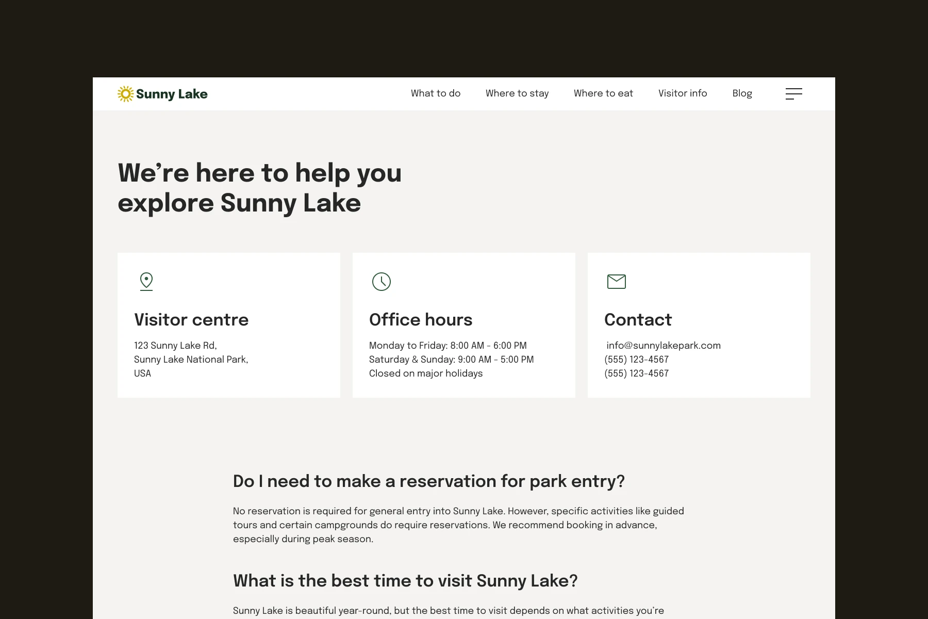The height and width of the screenshot is (619, 928).
Task: Click the info@sunnylakepark.com email link
Action: (x=663, y=346)
